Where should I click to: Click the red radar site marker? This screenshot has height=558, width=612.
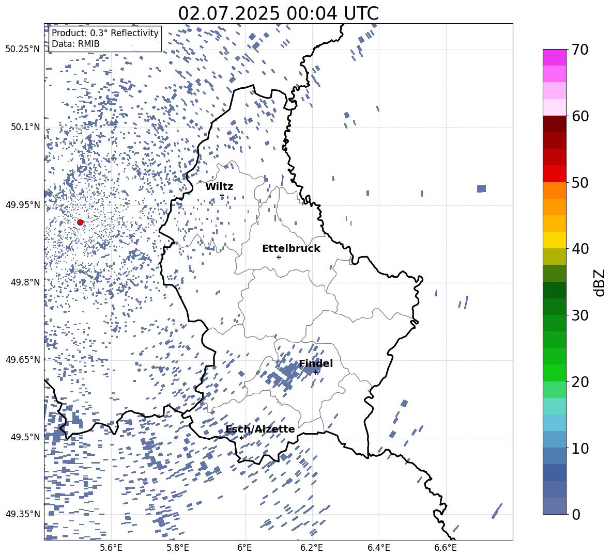tap(80, 222)
